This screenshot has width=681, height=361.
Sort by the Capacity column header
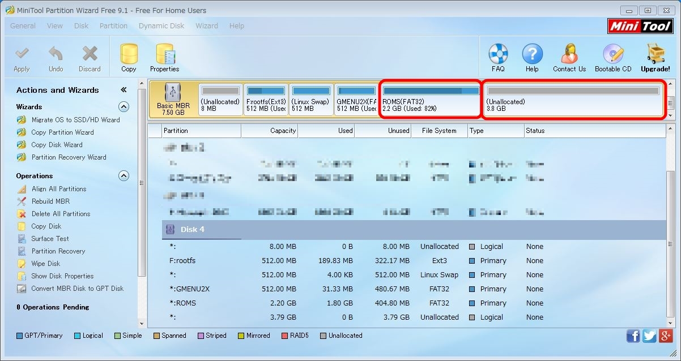[270, 131]
